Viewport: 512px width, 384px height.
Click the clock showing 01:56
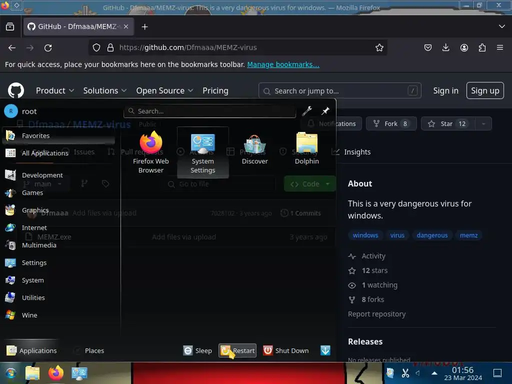click(x=462, y=373)
